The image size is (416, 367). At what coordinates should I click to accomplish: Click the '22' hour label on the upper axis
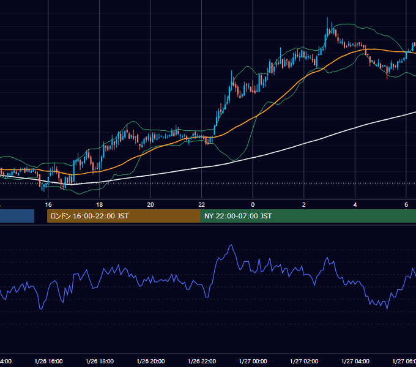[x=202, y=205]
